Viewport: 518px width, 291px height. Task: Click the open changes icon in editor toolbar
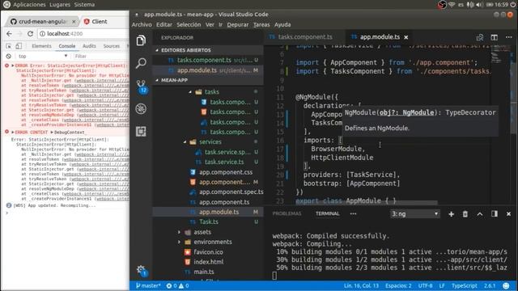tap(480, 37)
